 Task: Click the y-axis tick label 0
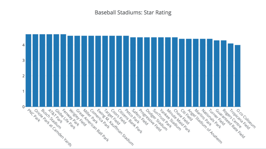coord(23,107)
